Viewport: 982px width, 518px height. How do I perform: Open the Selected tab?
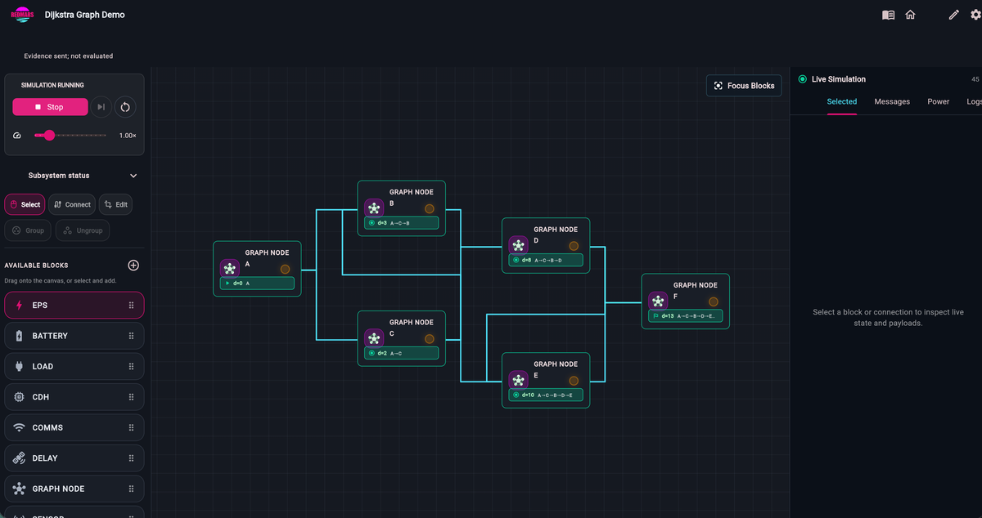[841, 101]
